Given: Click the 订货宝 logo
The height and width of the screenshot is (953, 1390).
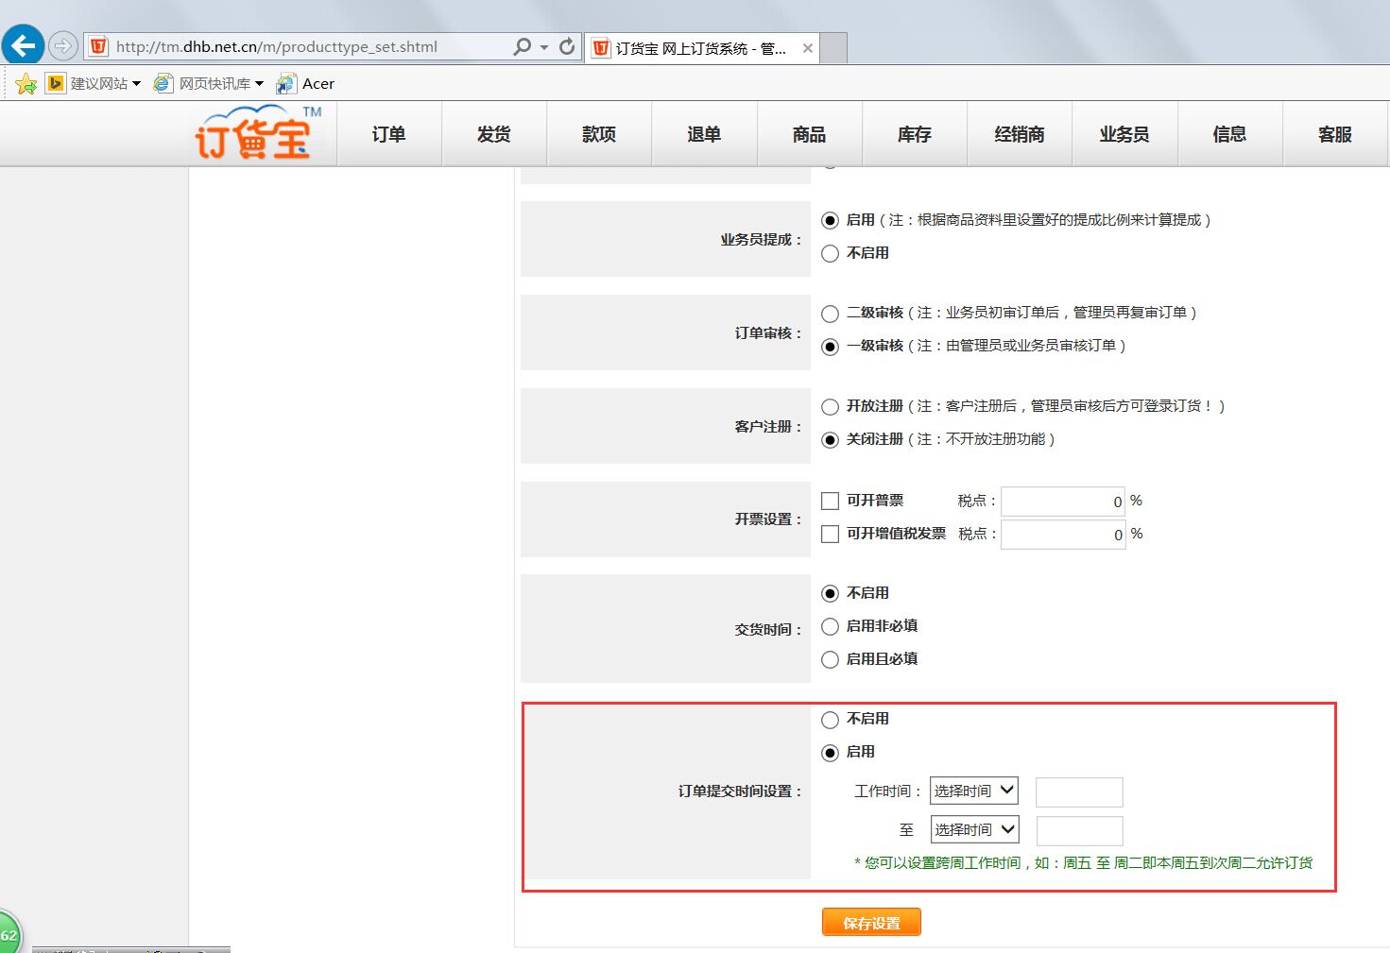Looking at the screenshot, I should (255, 133).
